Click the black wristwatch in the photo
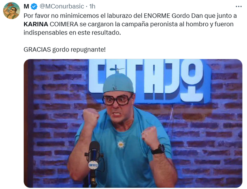247x189 pixels. click(158, 149)
